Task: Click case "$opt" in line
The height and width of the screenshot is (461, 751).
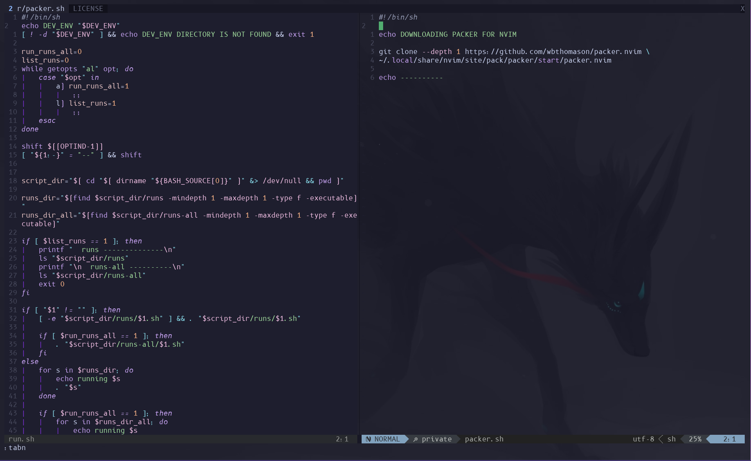Action: (69, 77)
